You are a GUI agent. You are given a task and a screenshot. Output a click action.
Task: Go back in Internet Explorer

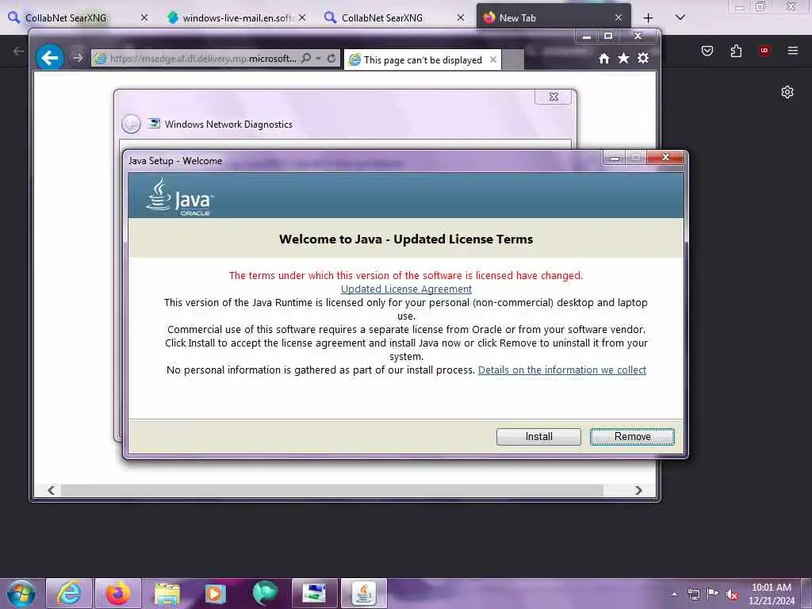tap(50, 57)
